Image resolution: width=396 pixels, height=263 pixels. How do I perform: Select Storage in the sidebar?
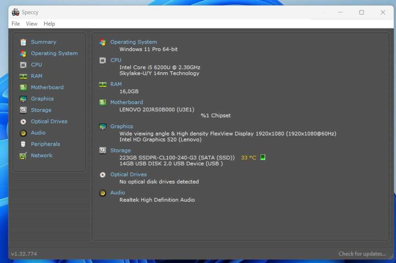(x=41, y=110)
